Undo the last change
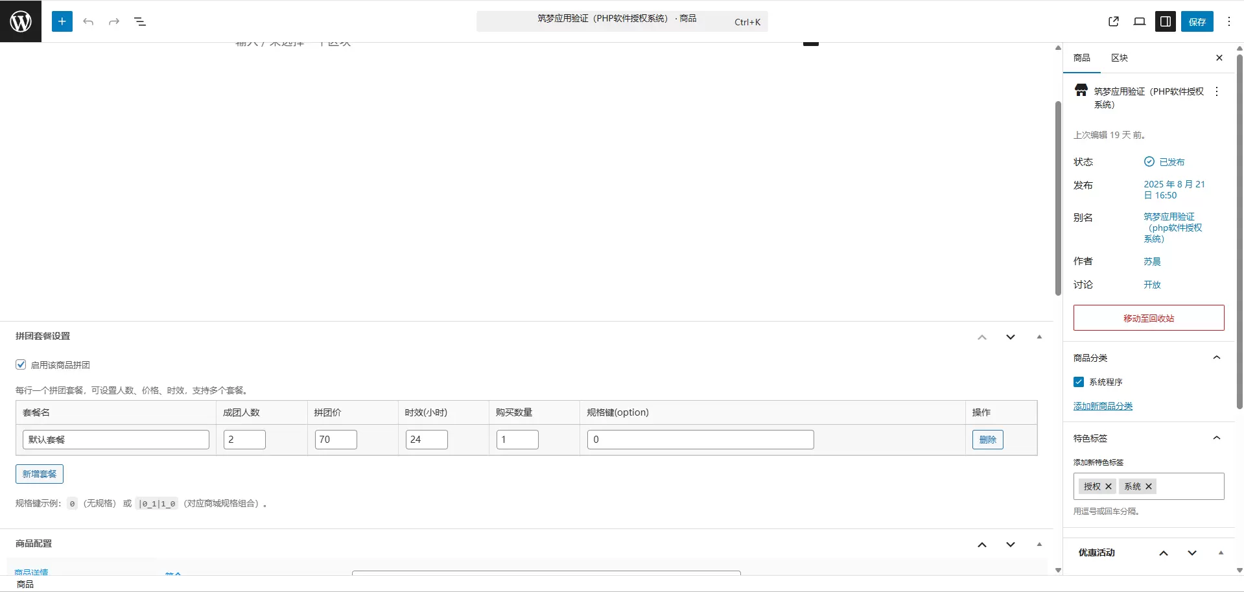The width and height of the screenshot is (1244, 592). coord(88,21)
